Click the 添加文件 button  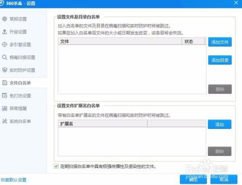(220, 42)
